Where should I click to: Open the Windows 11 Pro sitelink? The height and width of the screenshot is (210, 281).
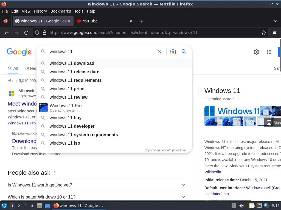click(22, 123)
